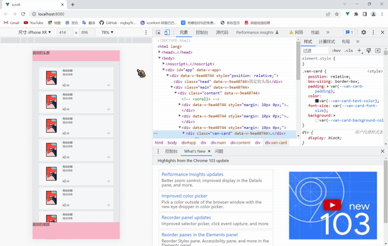This screenshot has width=388, height=246.
Task: Click the browser back arrow
Action: (6, 14)
